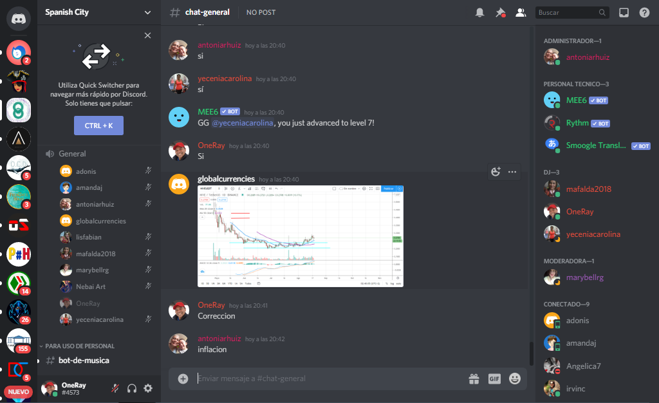Click the @yeceniacarolina mention link

243,123
